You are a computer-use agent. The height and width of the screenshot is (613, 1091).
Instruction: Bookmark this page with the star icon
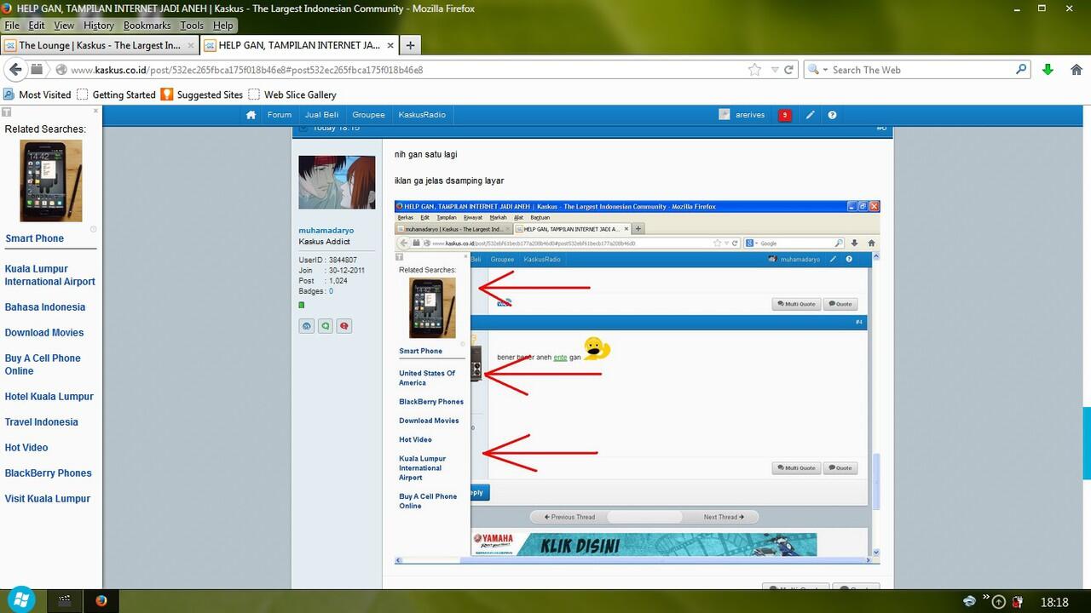pos(754,70)
